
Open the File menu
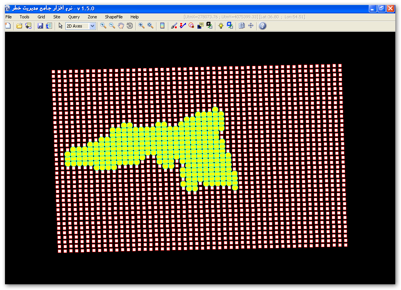(x=8, y=17)
